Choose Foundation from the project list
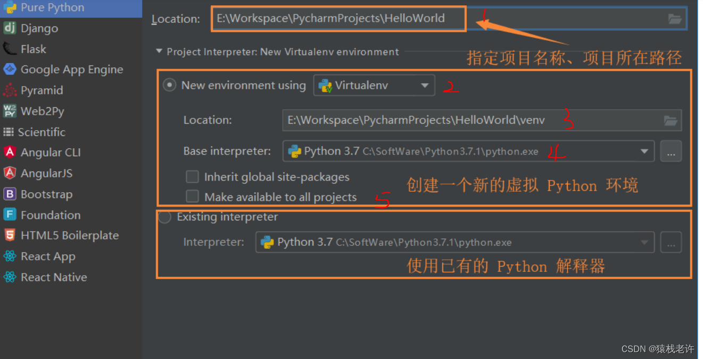Viewport: 703px width, 359px height. (51, 215)
